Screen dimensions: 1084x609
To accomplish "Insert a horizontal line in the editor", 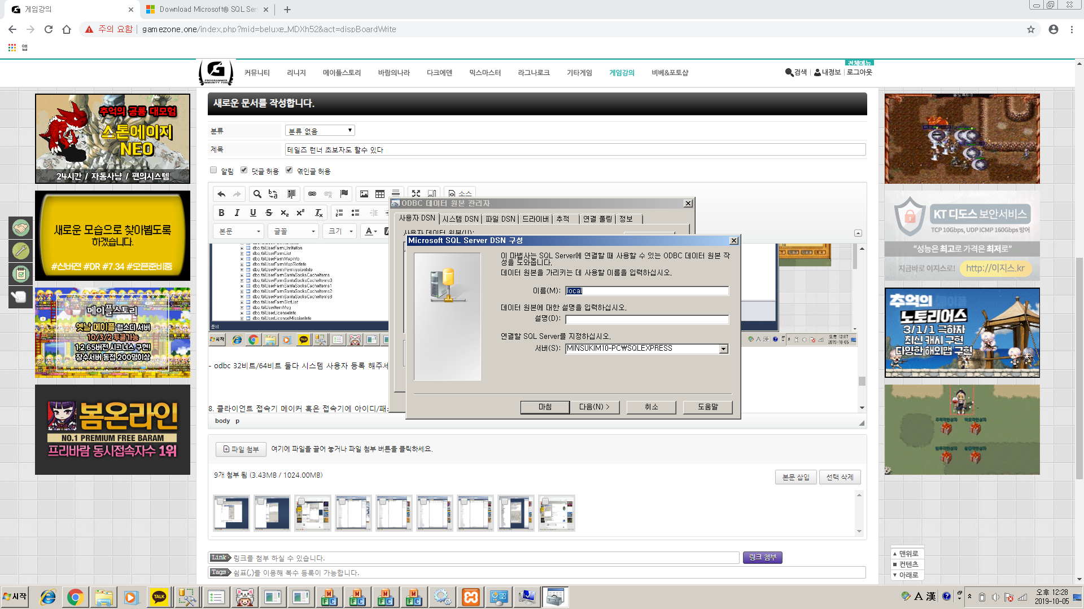I will pyautogui.click(x=396, y=194).
